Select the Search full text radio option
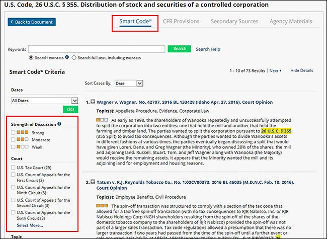This screenshot has width=327, height=239. 74,58
